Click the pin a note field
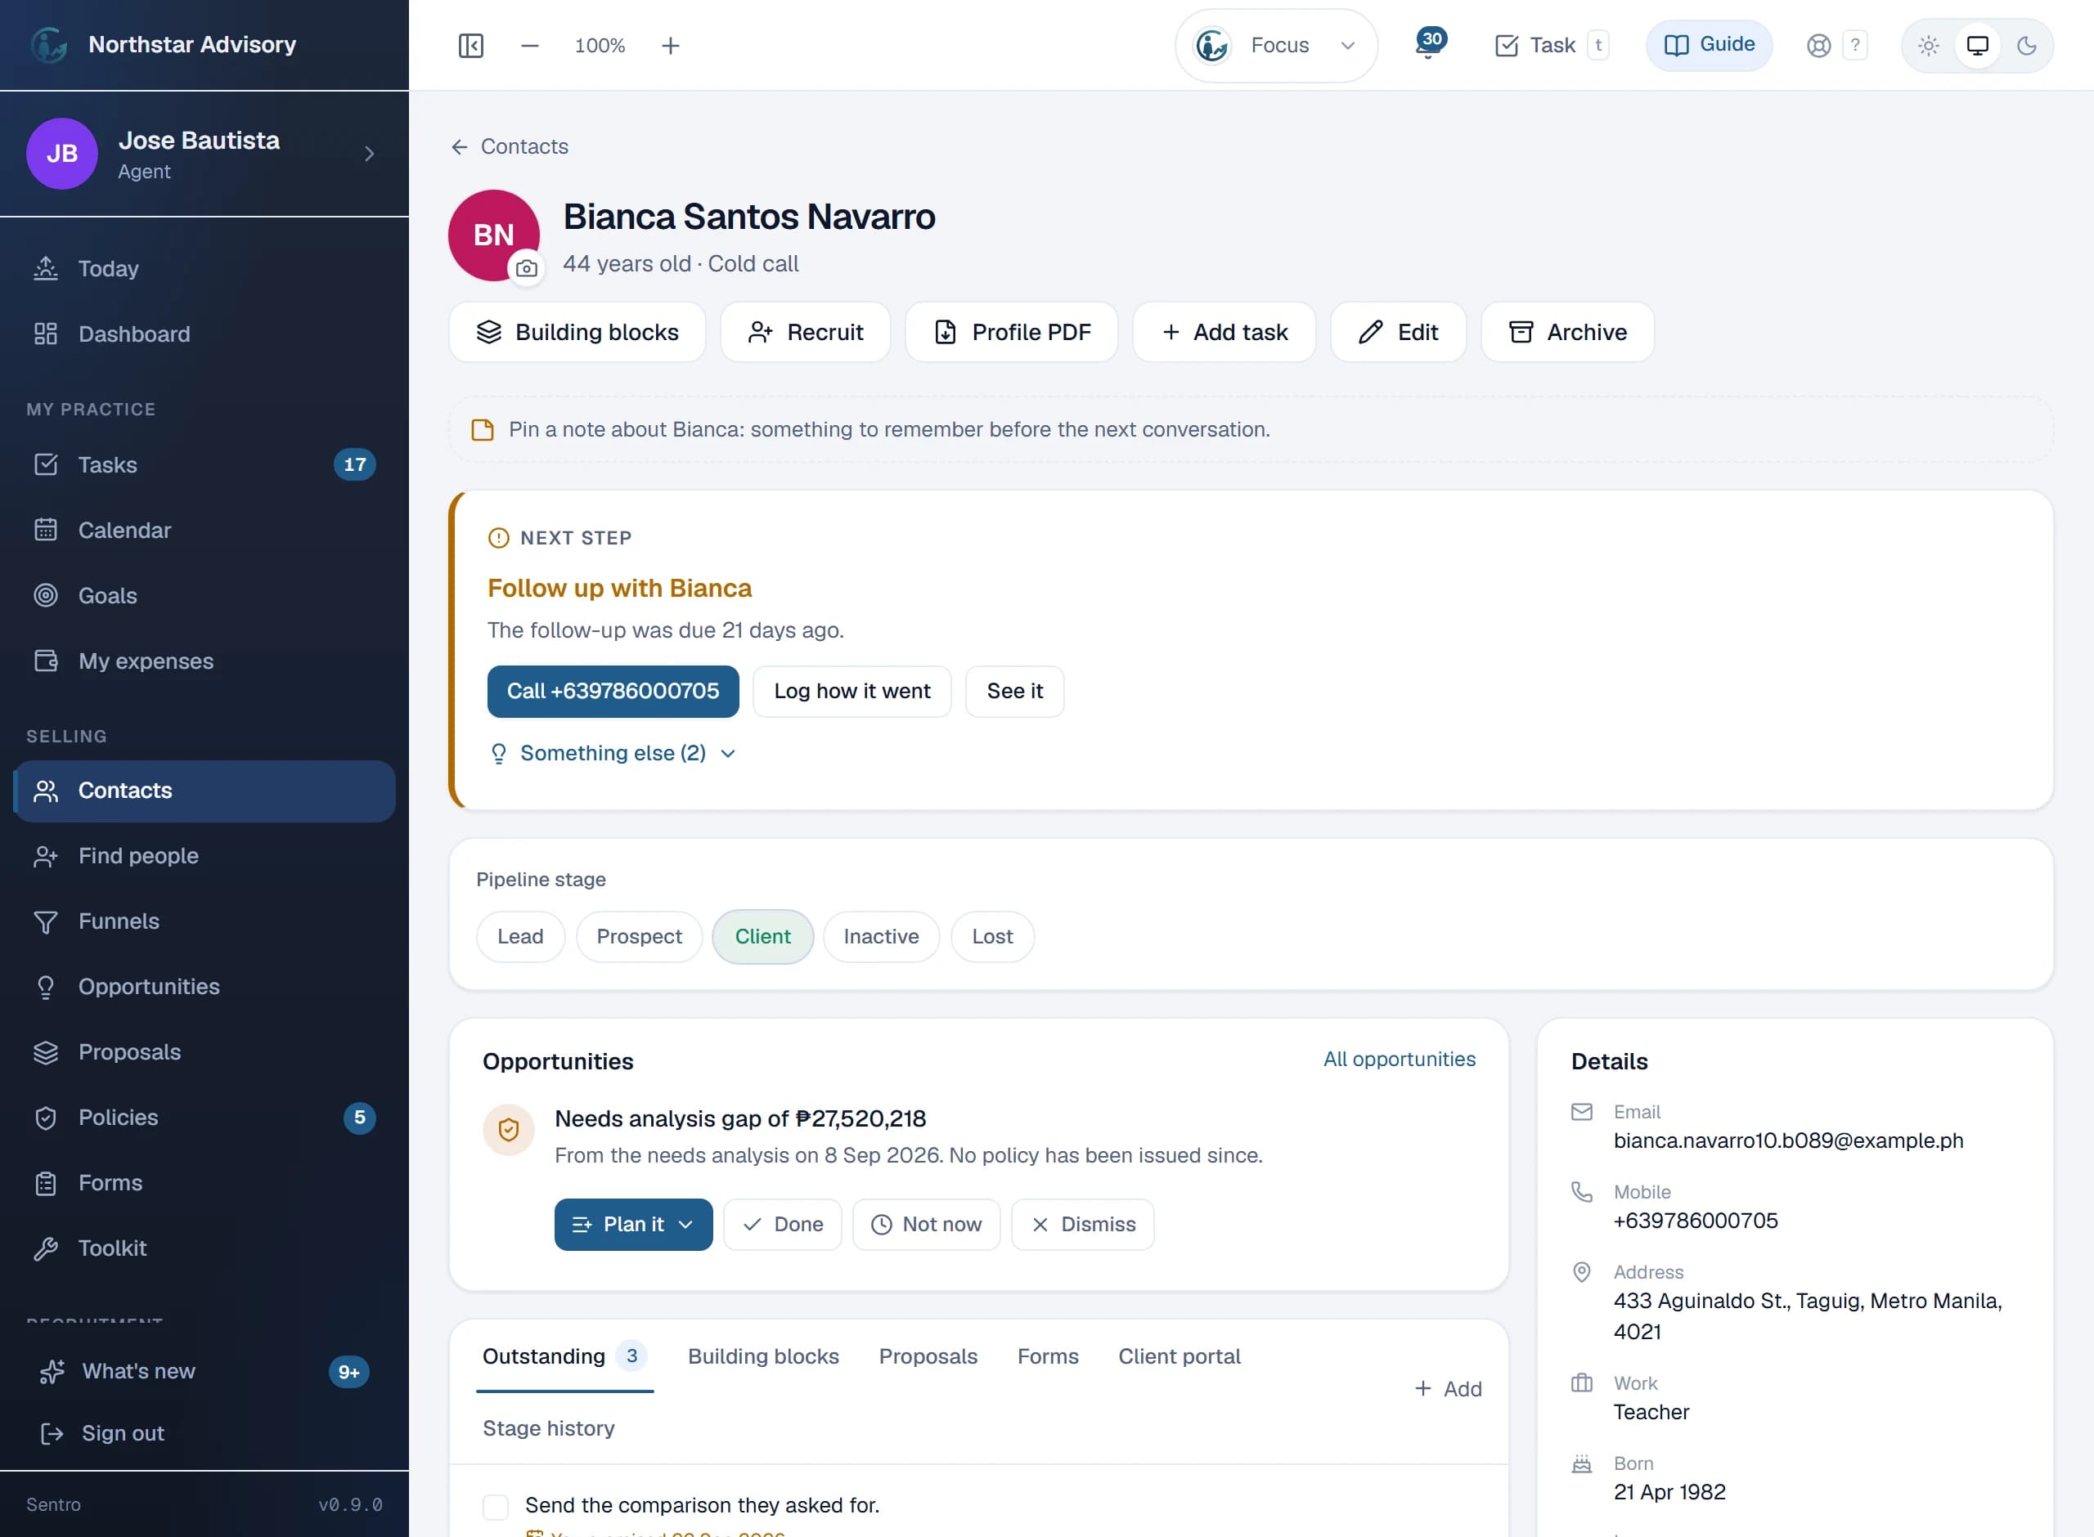The width and height of the screenshot is (2094, 1537). point(1251,429)
